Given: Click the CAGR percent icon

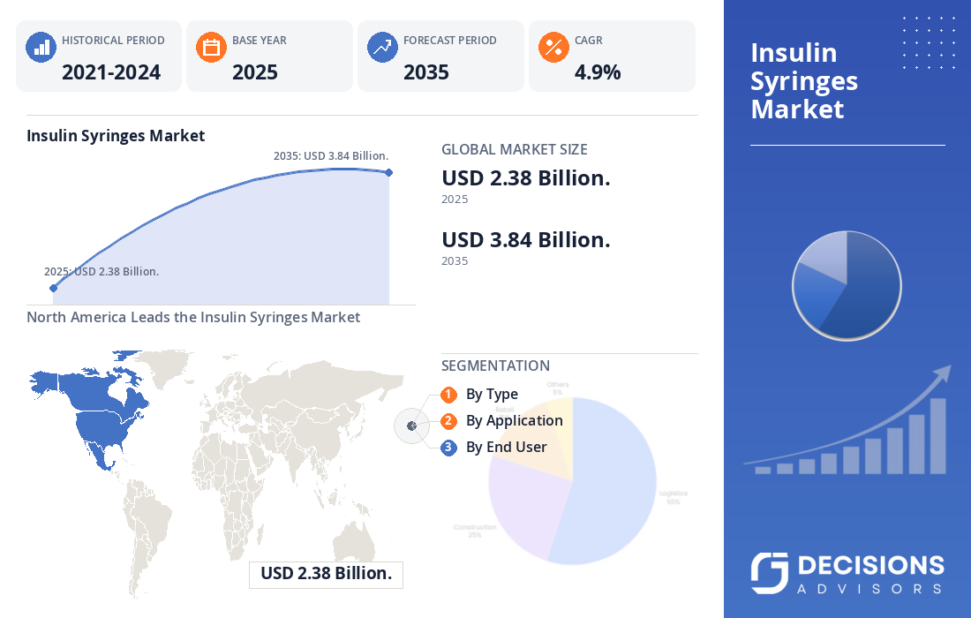Looking at the screenshot, I should [553, 48].
